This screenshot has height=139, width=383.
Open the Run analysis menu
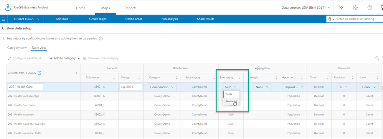pos(170,19)
